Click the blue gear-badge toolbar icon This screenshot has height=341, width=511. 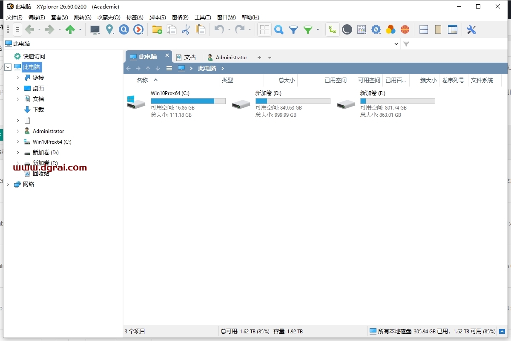[376, 30]
